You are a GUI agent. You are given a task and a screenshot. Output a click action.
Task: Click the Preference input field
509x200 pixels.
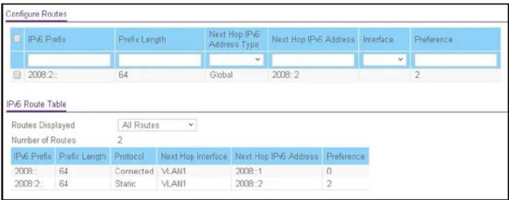(x=456, y=60)
